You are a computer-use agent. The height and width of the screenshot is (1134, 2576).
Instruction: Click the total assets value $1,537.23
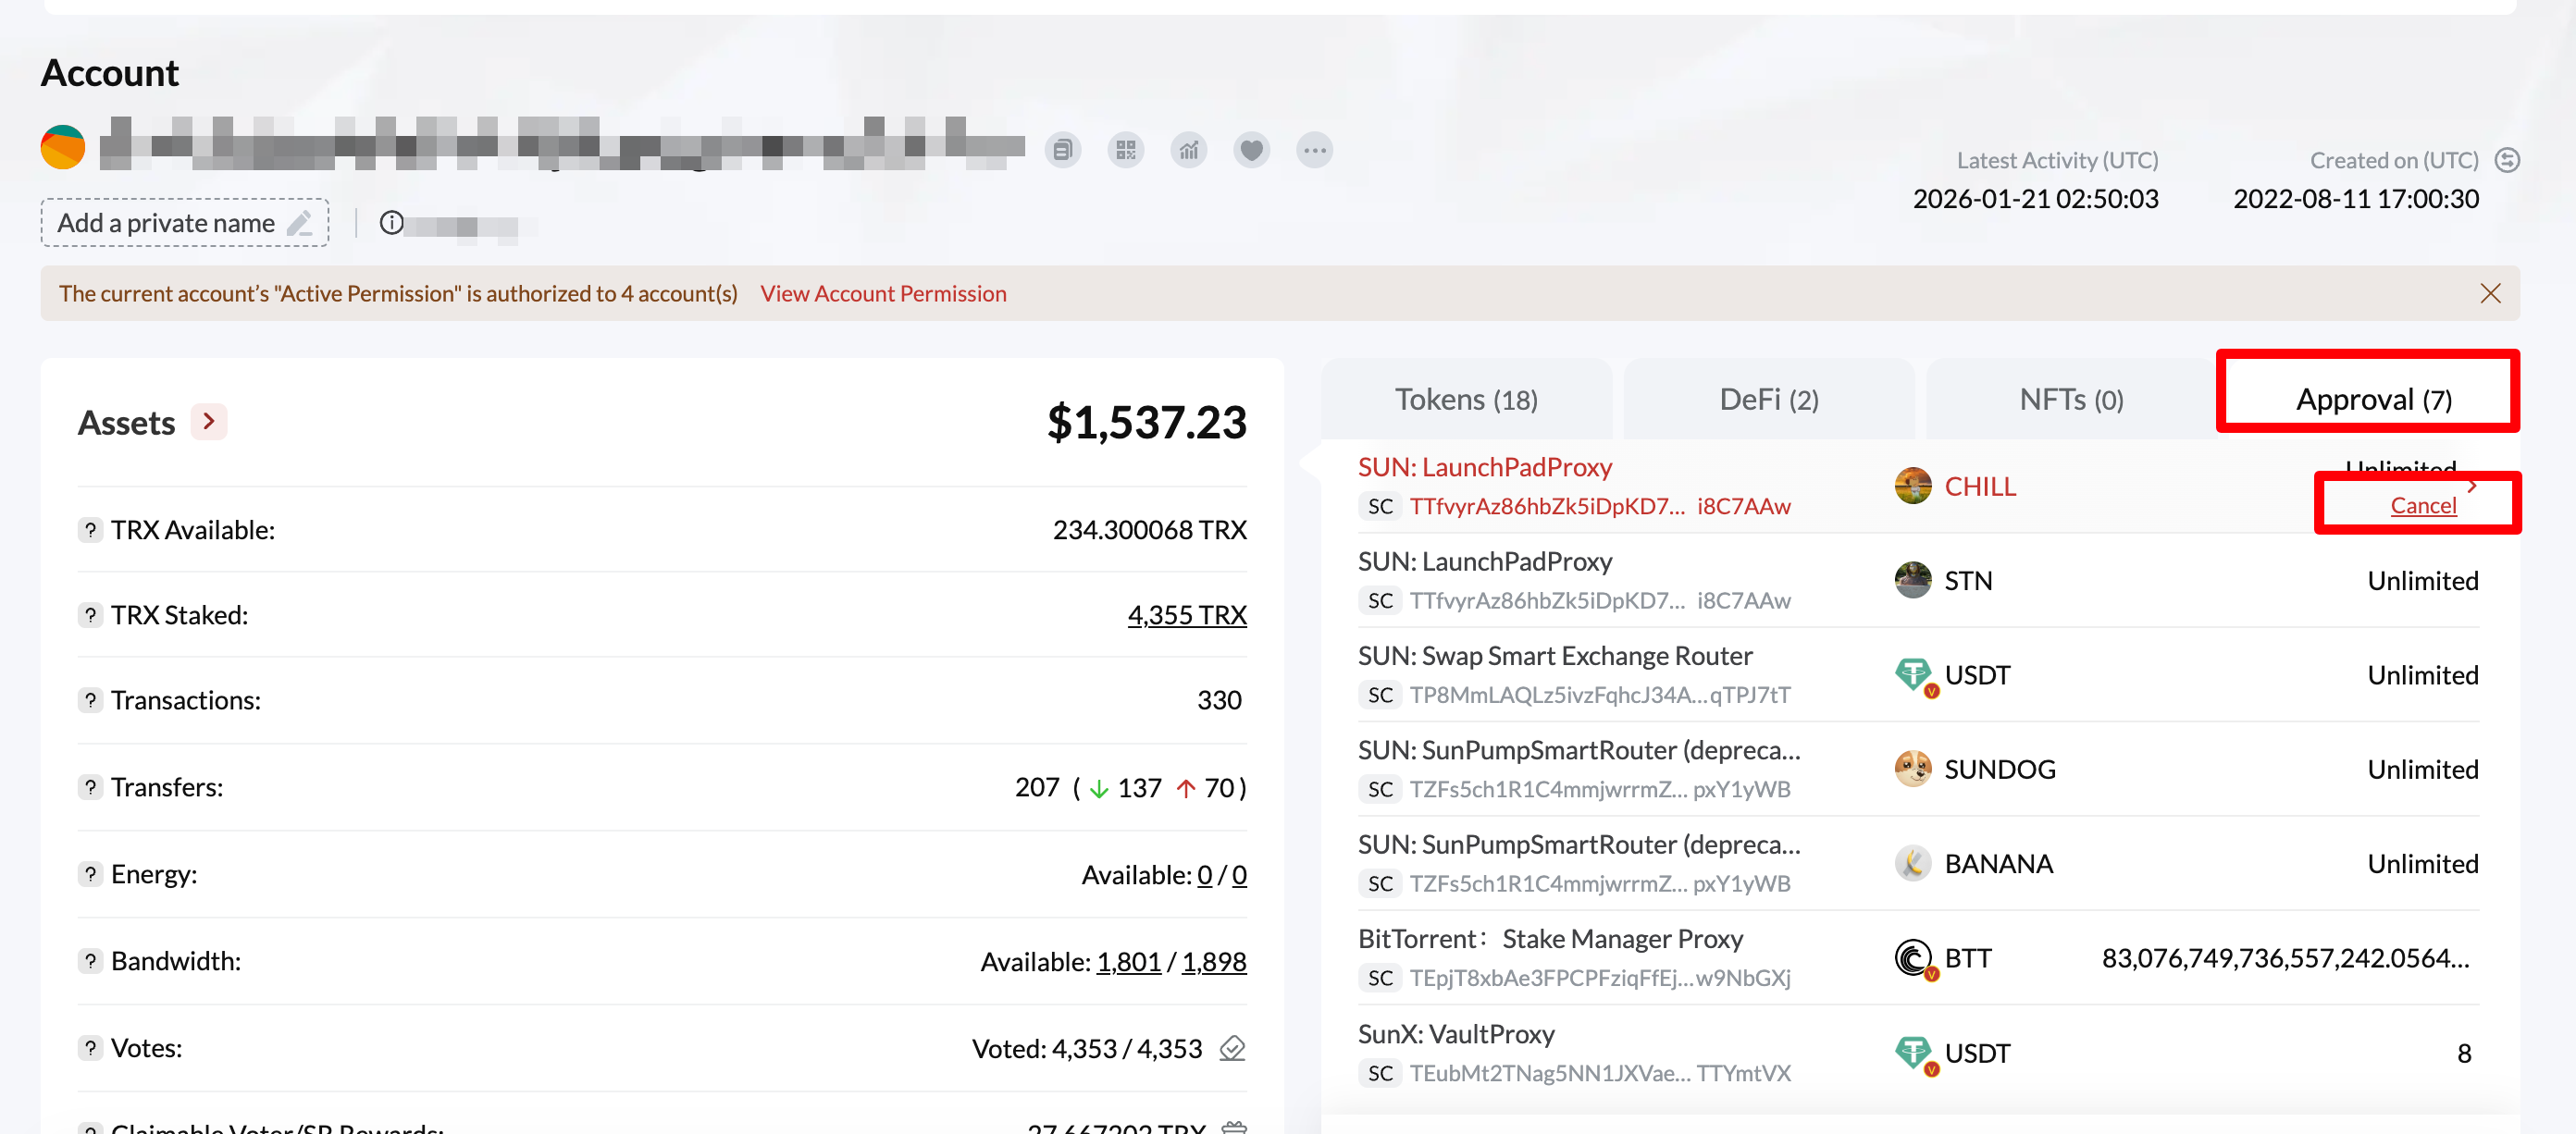[x=1146, y=422]
